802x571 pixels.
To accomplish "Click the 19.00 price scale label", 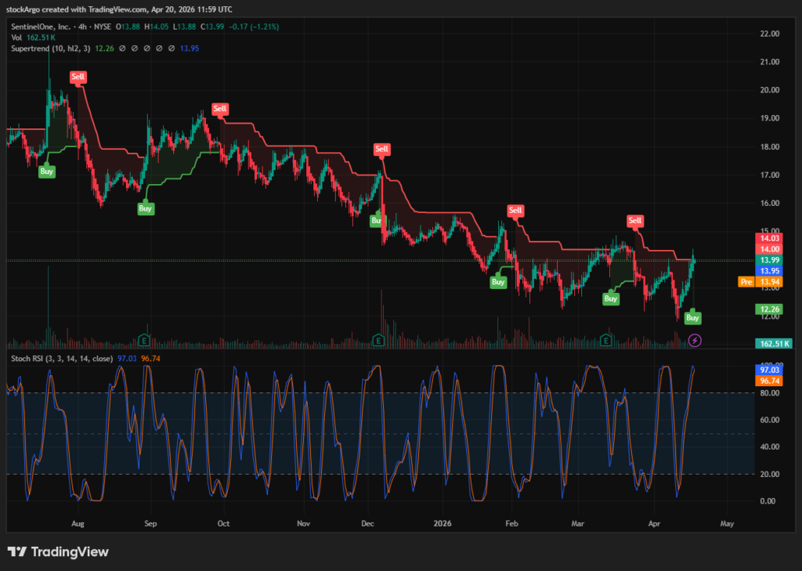I will point(770,118).
